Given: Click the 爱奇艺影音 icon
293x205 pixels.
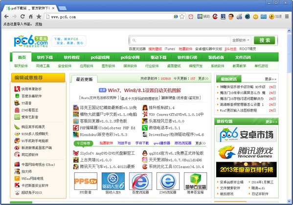Looking at the screenshot, I should coord(17,117).
